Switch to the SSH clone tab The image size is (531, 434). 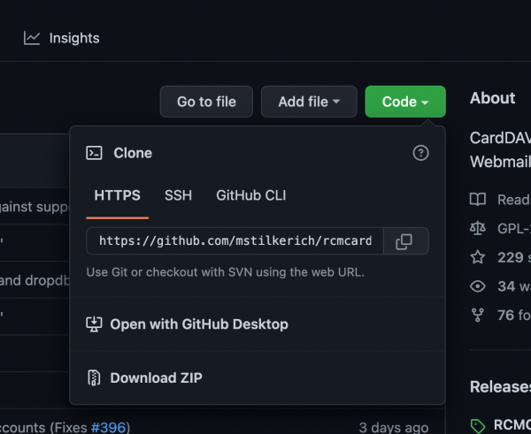click(x=178, y=195)
